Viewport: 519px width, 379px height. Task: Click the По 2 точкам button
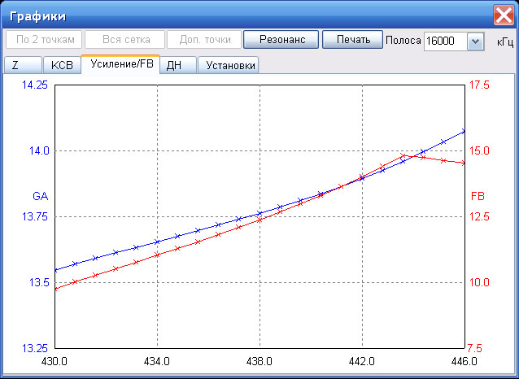44,40
